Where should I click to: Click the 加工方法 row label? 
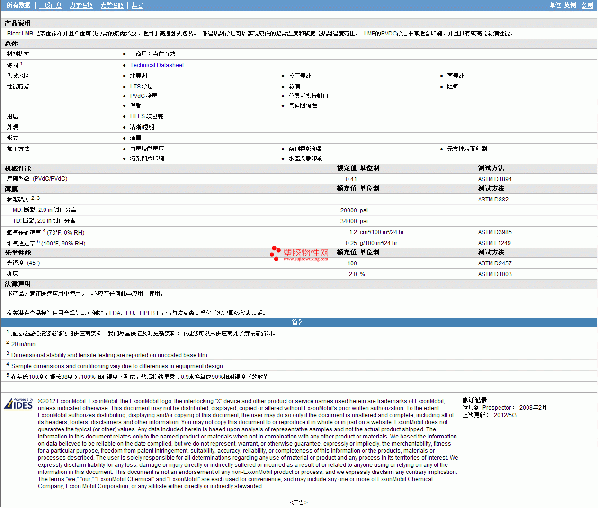click(x=18, y=149)
